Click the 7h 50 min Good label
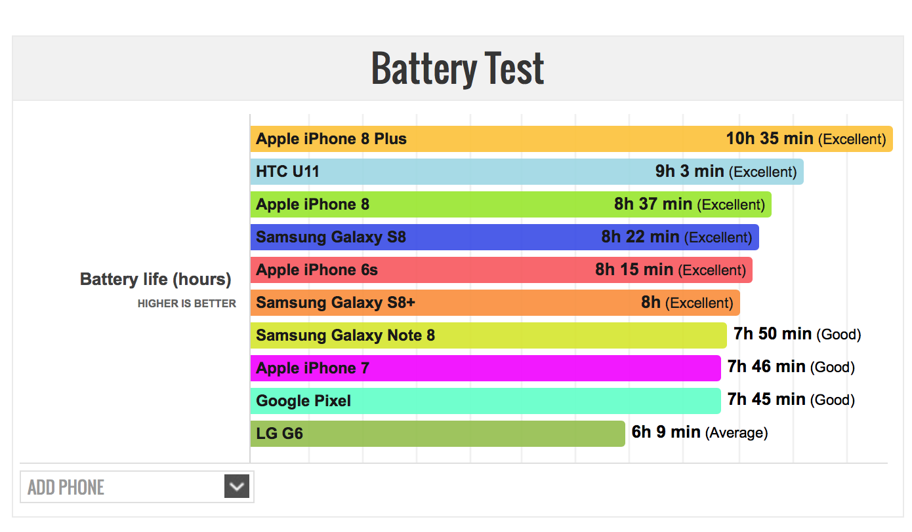The image size is (912, 532). tap(797, 334)
